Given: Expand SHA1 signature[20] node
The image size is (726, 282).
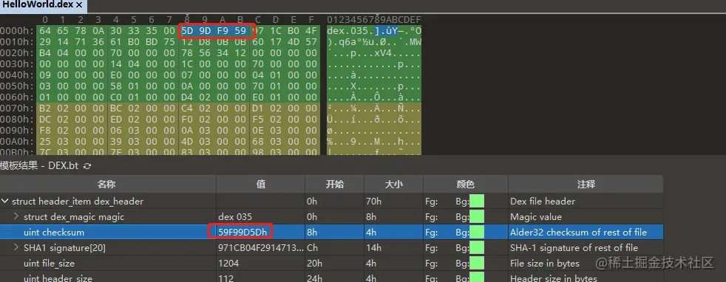Looking at the screenshot, I should tap(16, 248).
